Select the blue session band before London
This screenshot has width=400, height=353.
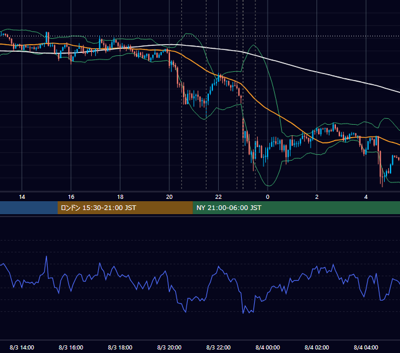tap(29, 208)
